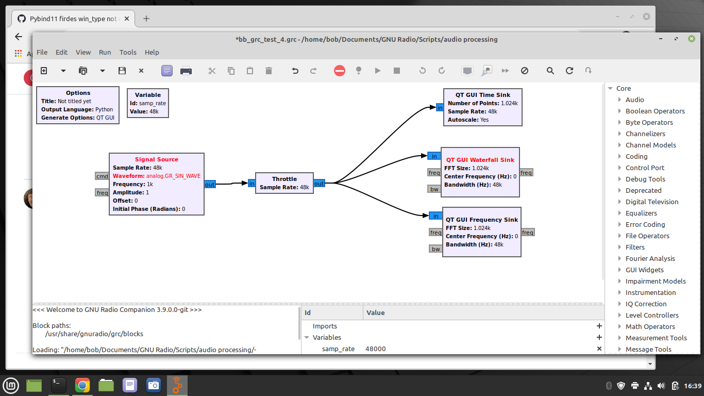Select the QT GUI Waterfall Sink block
704x396 pixels.
click(x=480, y=172)
